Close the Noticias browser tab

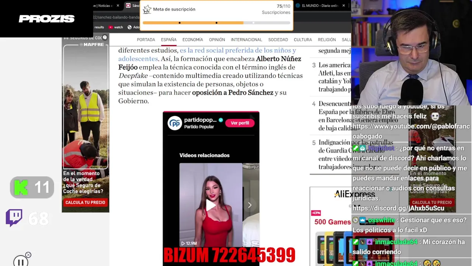click(118, 6)
